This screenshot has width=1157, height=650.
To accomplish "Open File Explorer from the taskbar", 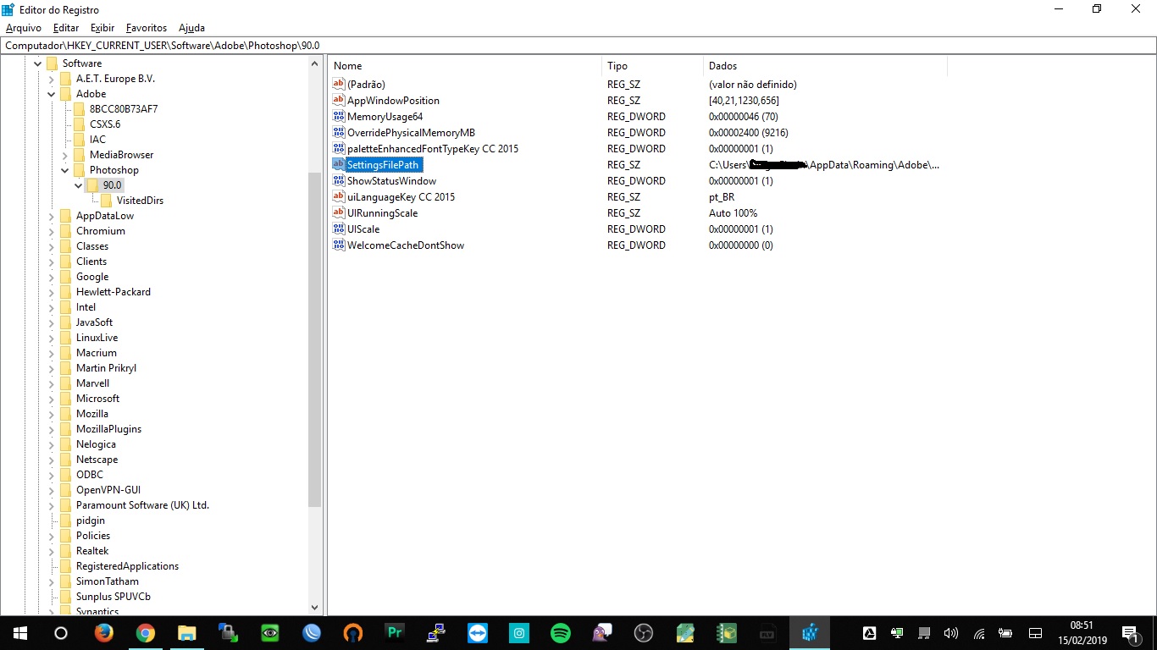I will pyautogui.click(x=186, y=632).
